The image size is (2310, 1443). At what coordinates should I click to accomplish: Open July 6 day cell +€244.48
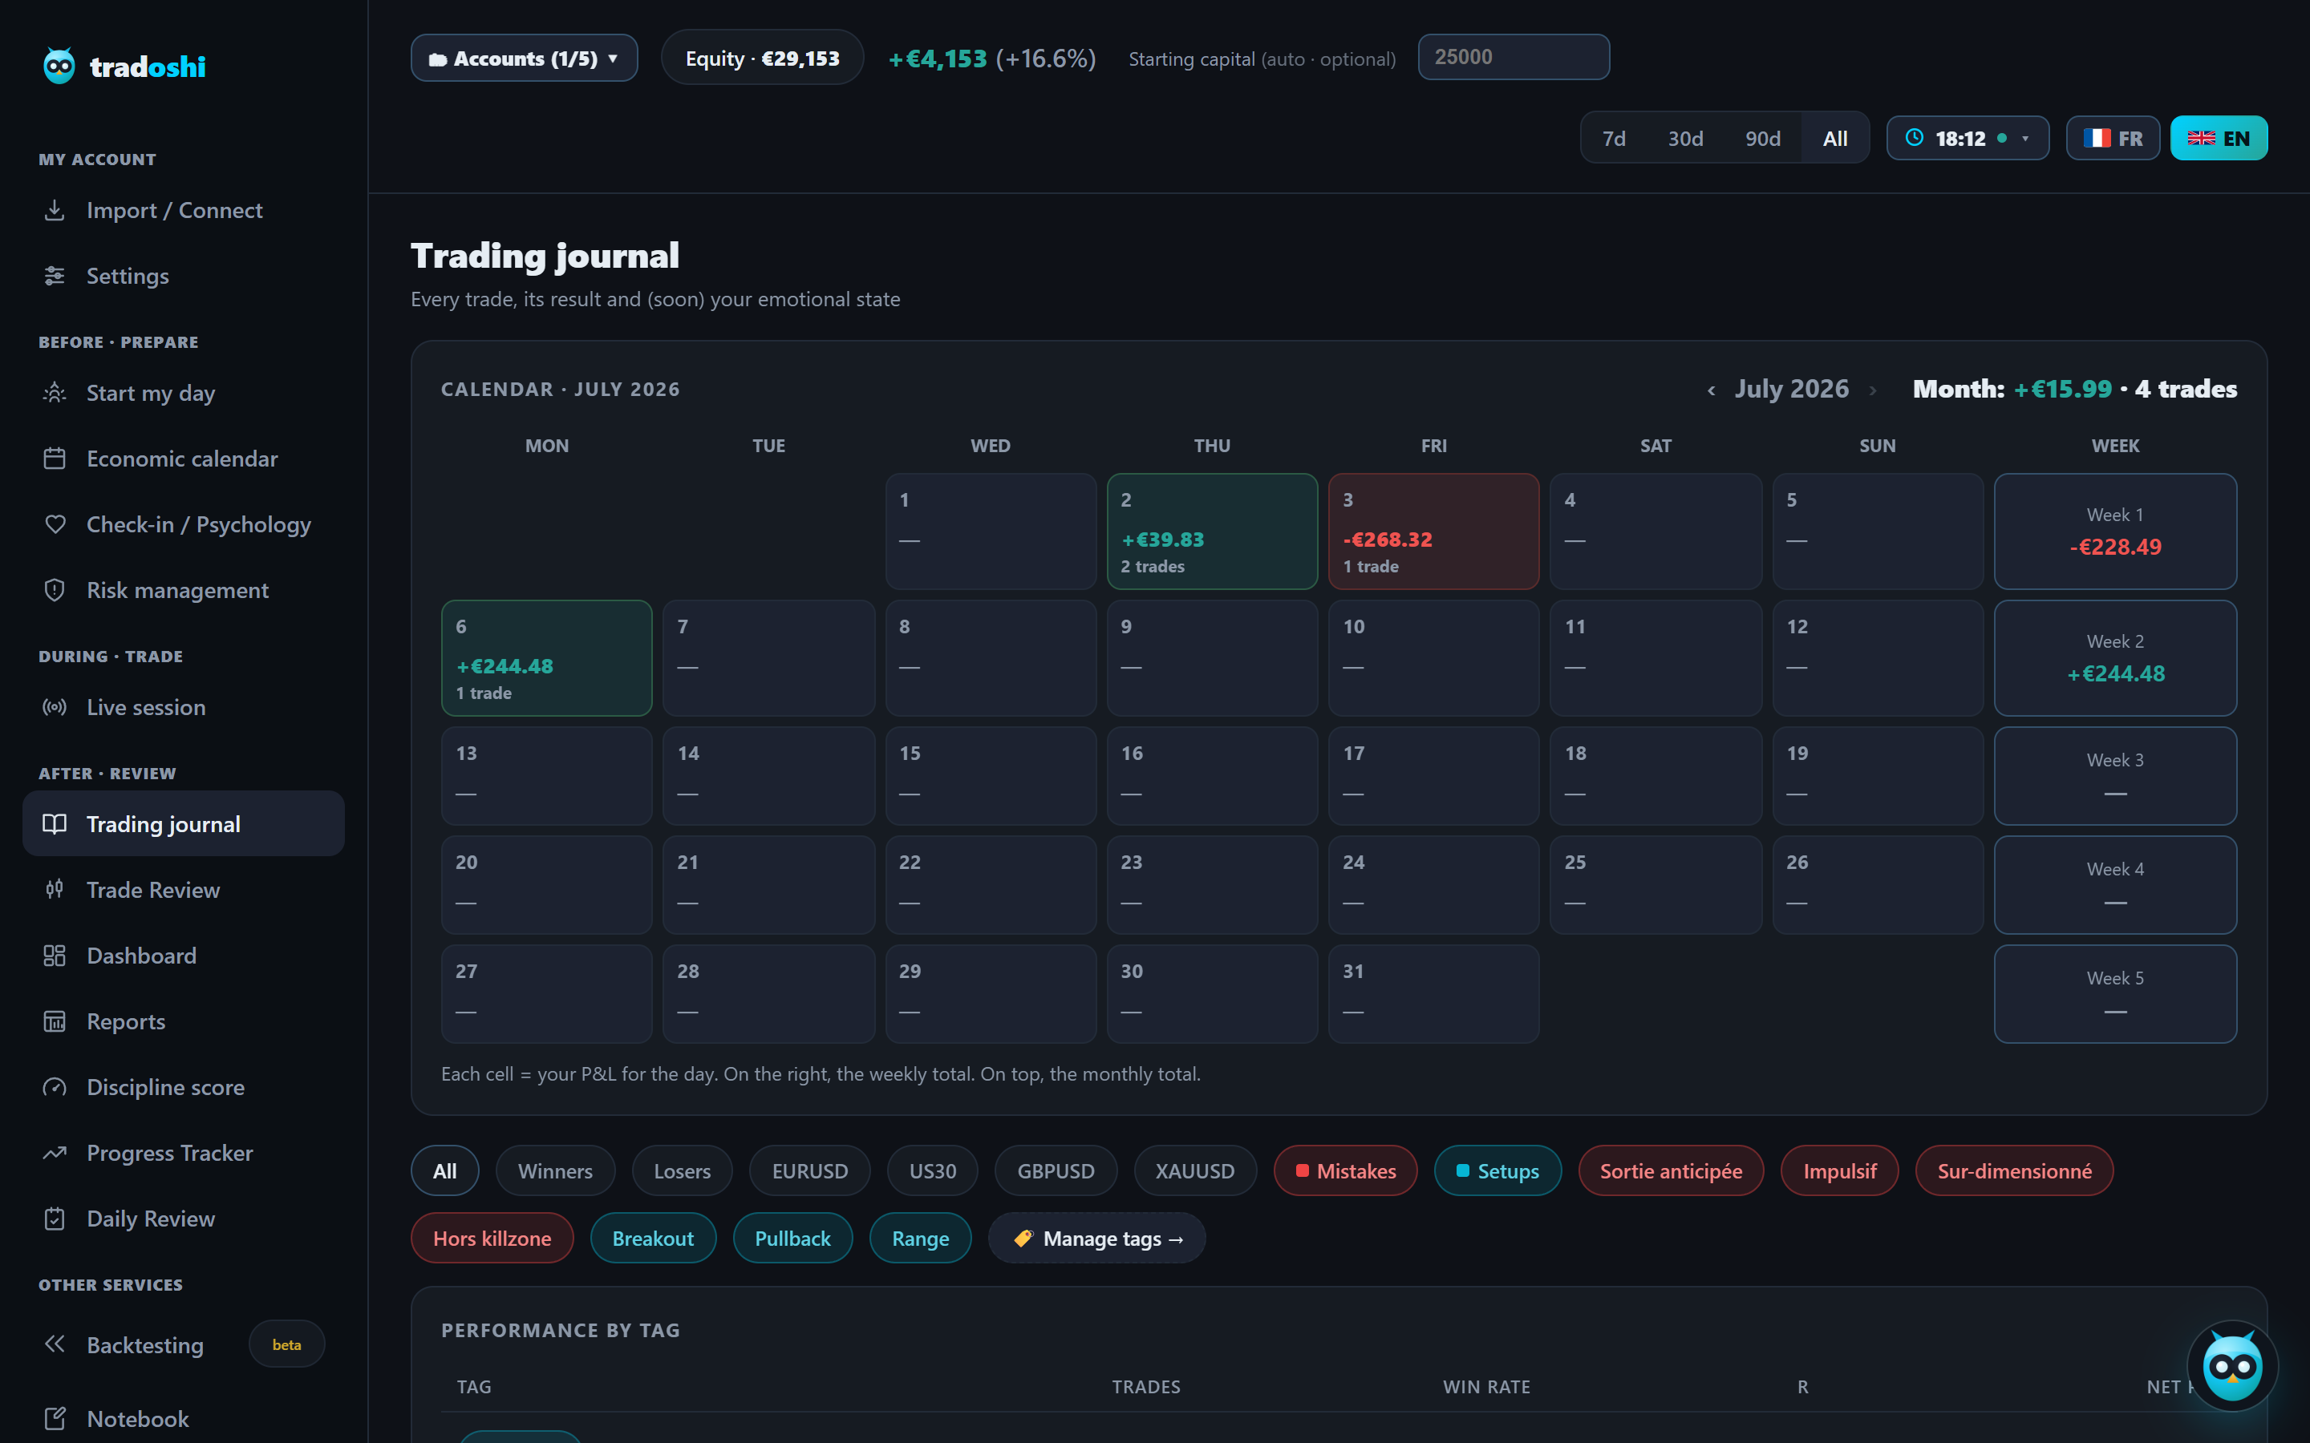547,657
